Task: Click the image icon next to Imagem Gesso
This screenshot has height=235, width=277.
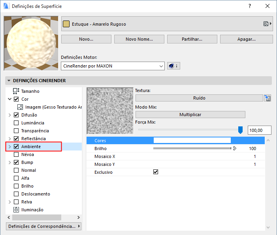Action: pyautogui.click(x=21, y=107)
